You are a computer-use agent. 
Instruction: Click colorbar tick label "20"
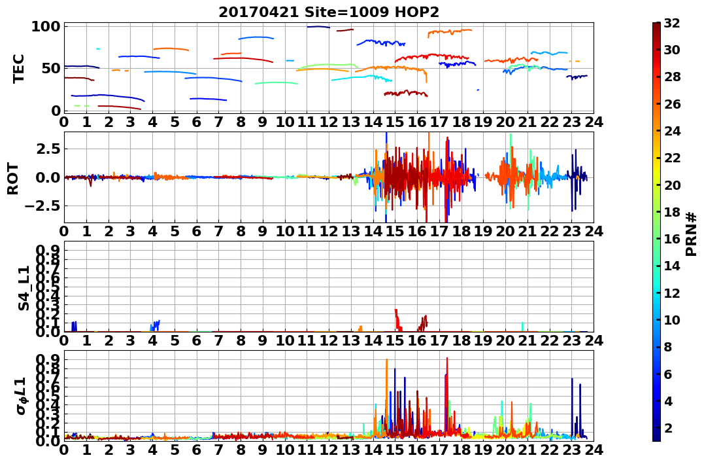coord(672,185)
